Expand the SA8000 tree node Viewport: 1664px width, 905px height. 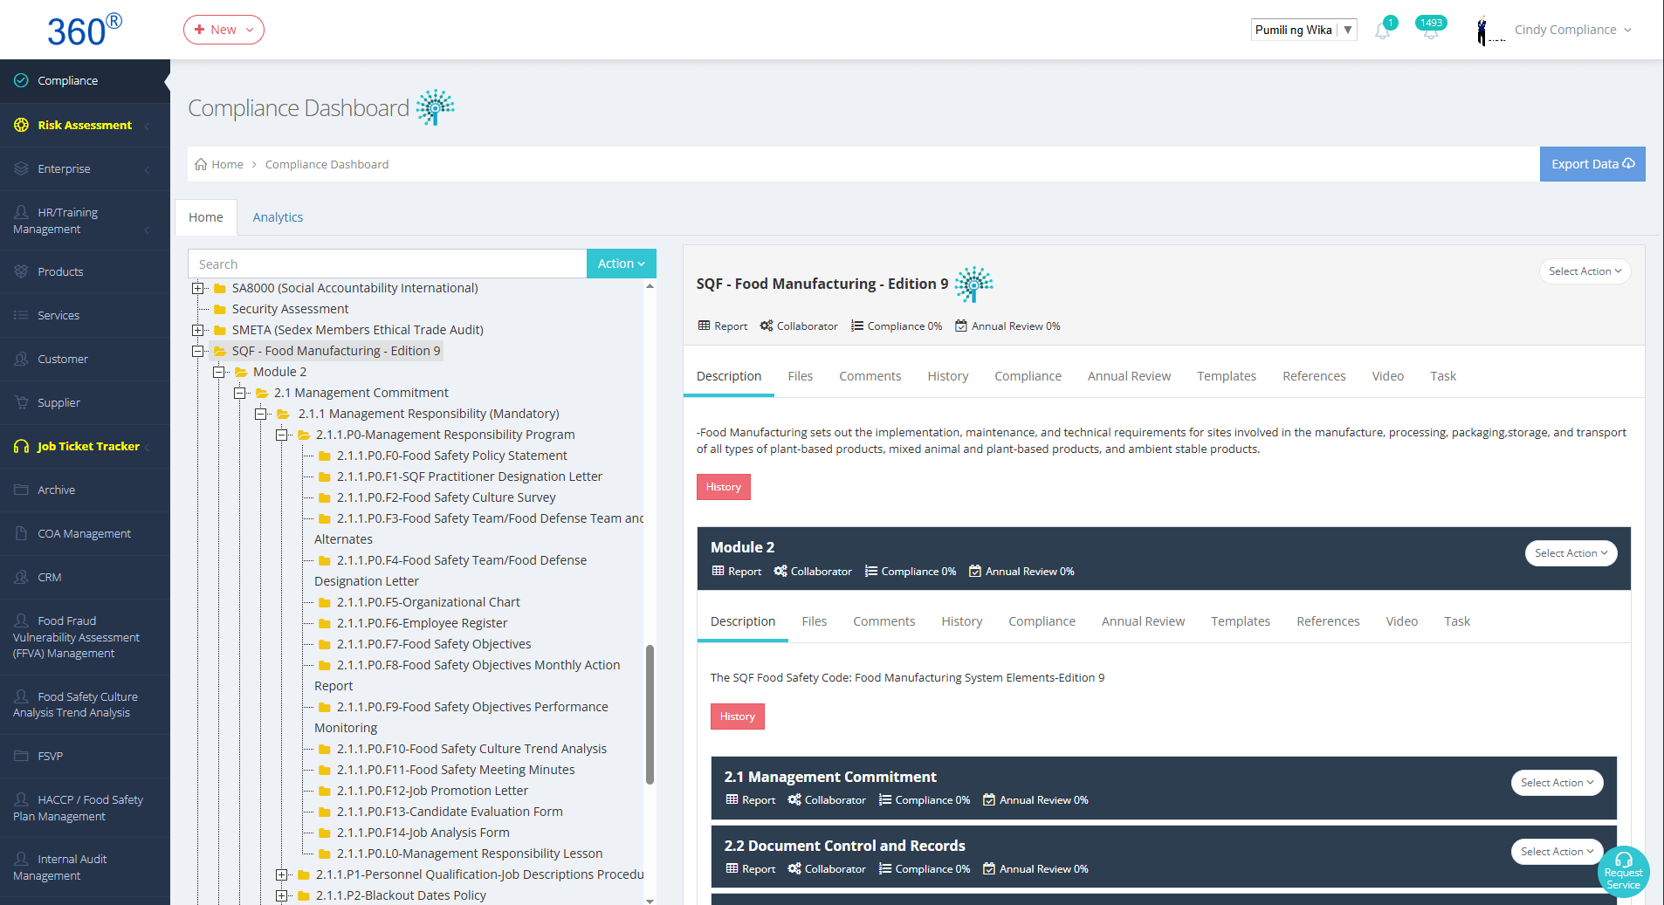tap(198, 288)
